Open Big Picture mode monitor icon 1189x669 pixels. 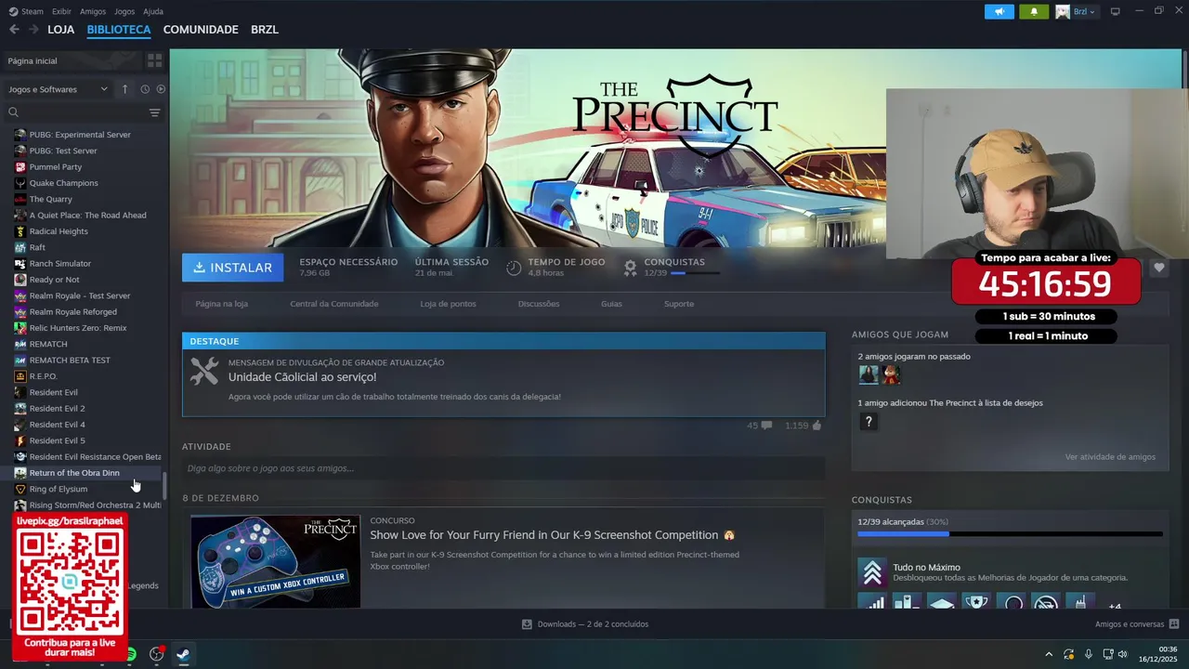(1116, 11)
